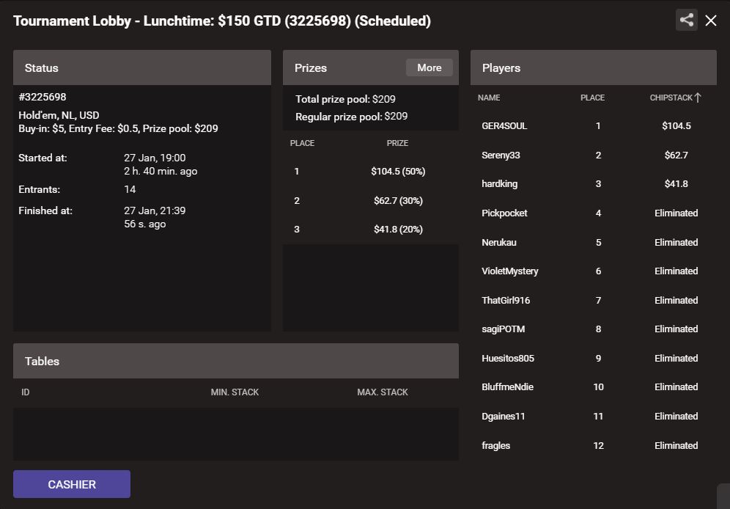Screen dimensions: 730x509
Task: Select the Pickpocket player row
Action: point(594,213)
